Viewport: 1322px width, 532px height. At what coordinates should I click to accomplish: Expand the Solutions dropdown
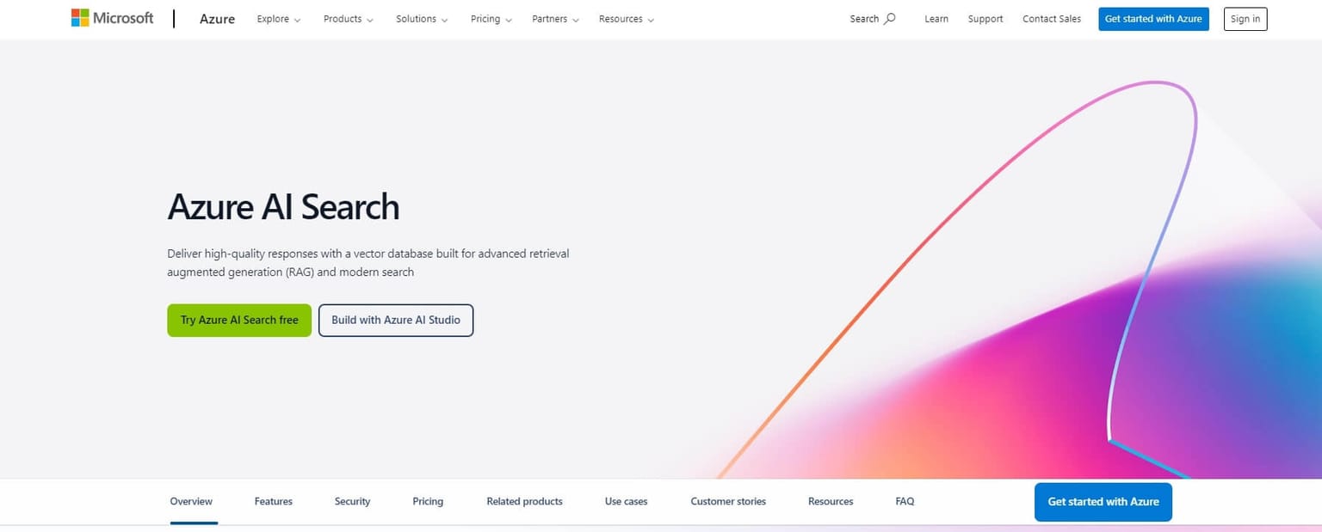coord(422,19)
